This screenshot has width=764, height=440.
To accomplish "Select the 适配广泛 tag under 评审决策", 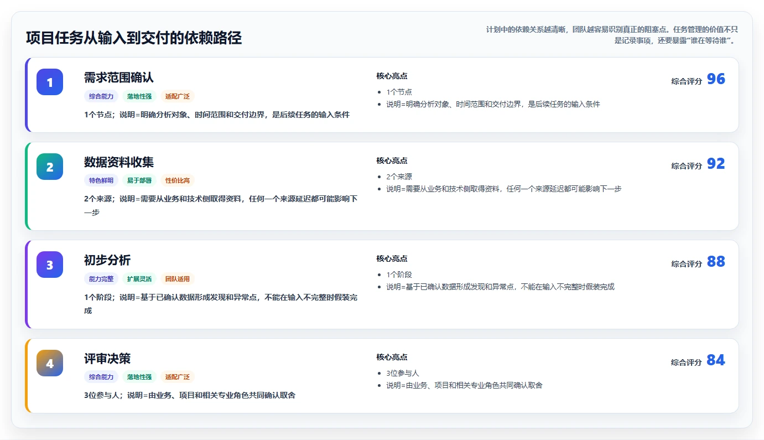I will tap(178, 377).
